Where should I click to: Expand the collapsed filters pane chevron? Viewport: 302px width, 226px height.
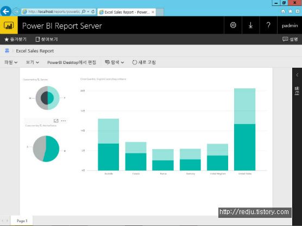pos(297,75)
